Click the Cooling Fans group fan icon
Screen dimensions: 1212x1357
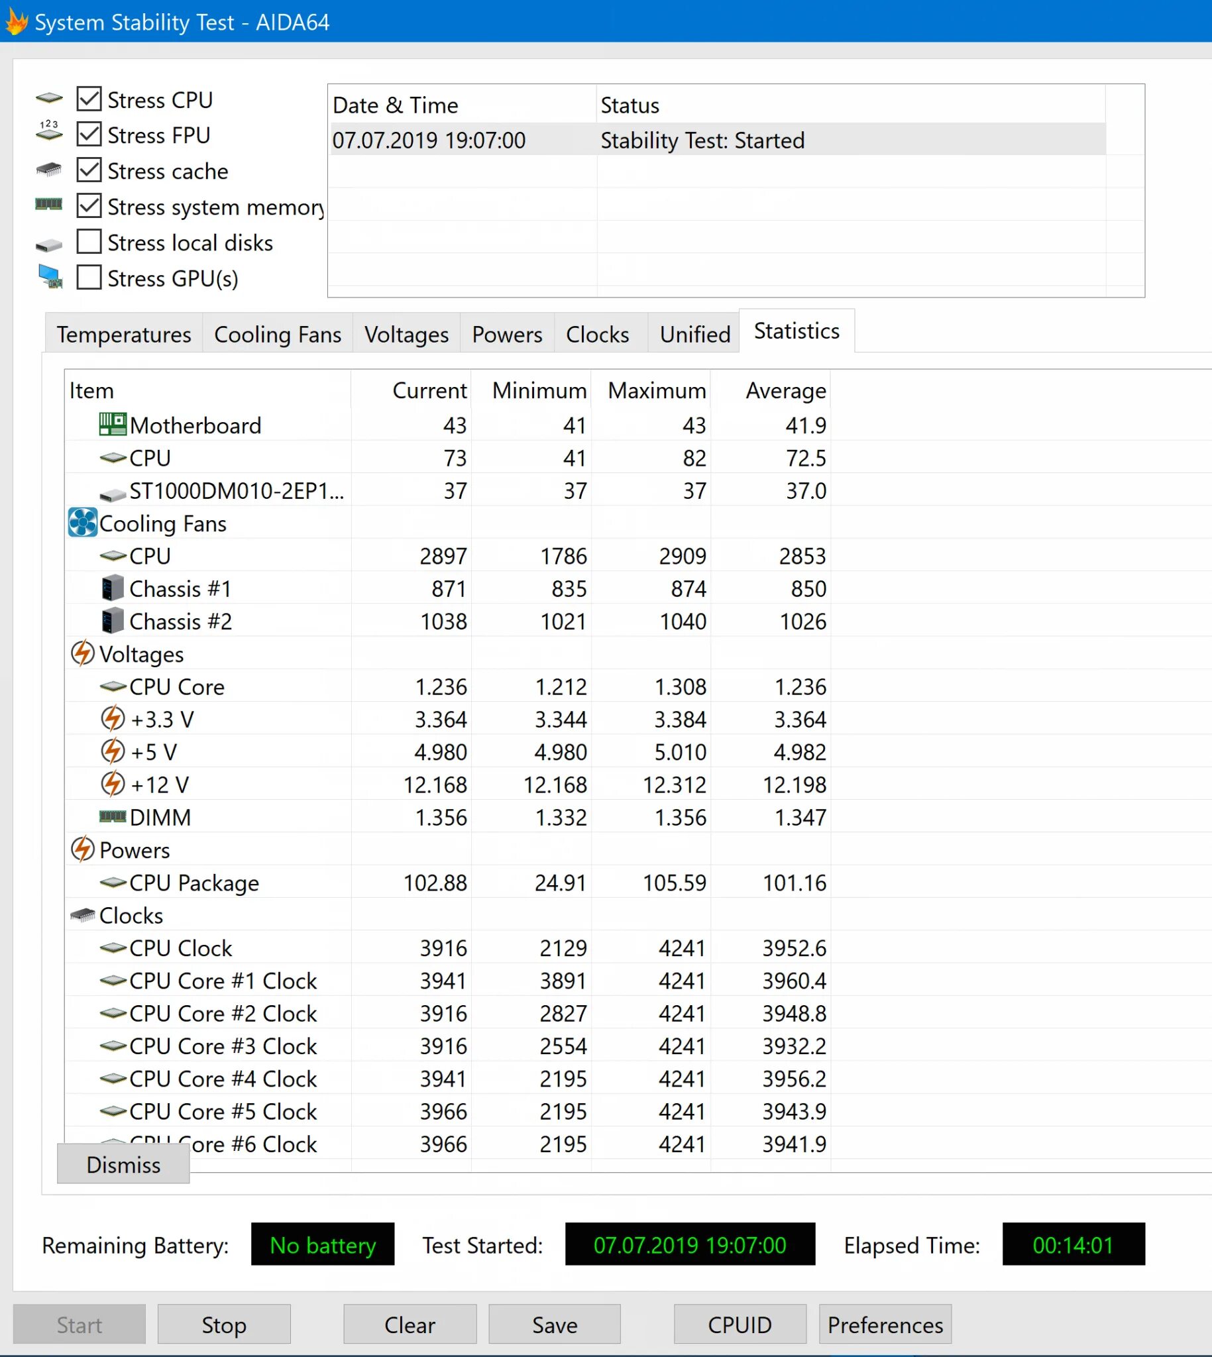83,523
